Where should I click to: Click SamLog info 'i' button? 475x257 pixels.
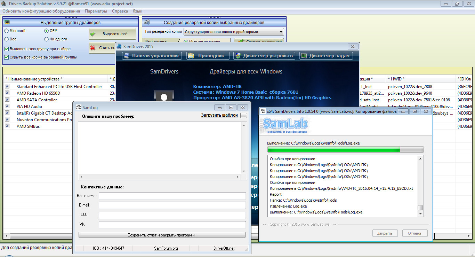pos(244,115)
